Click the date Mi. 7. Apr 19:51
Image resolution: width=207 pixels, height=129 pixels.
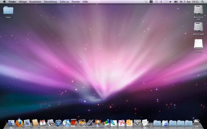(x=189, y=2)
